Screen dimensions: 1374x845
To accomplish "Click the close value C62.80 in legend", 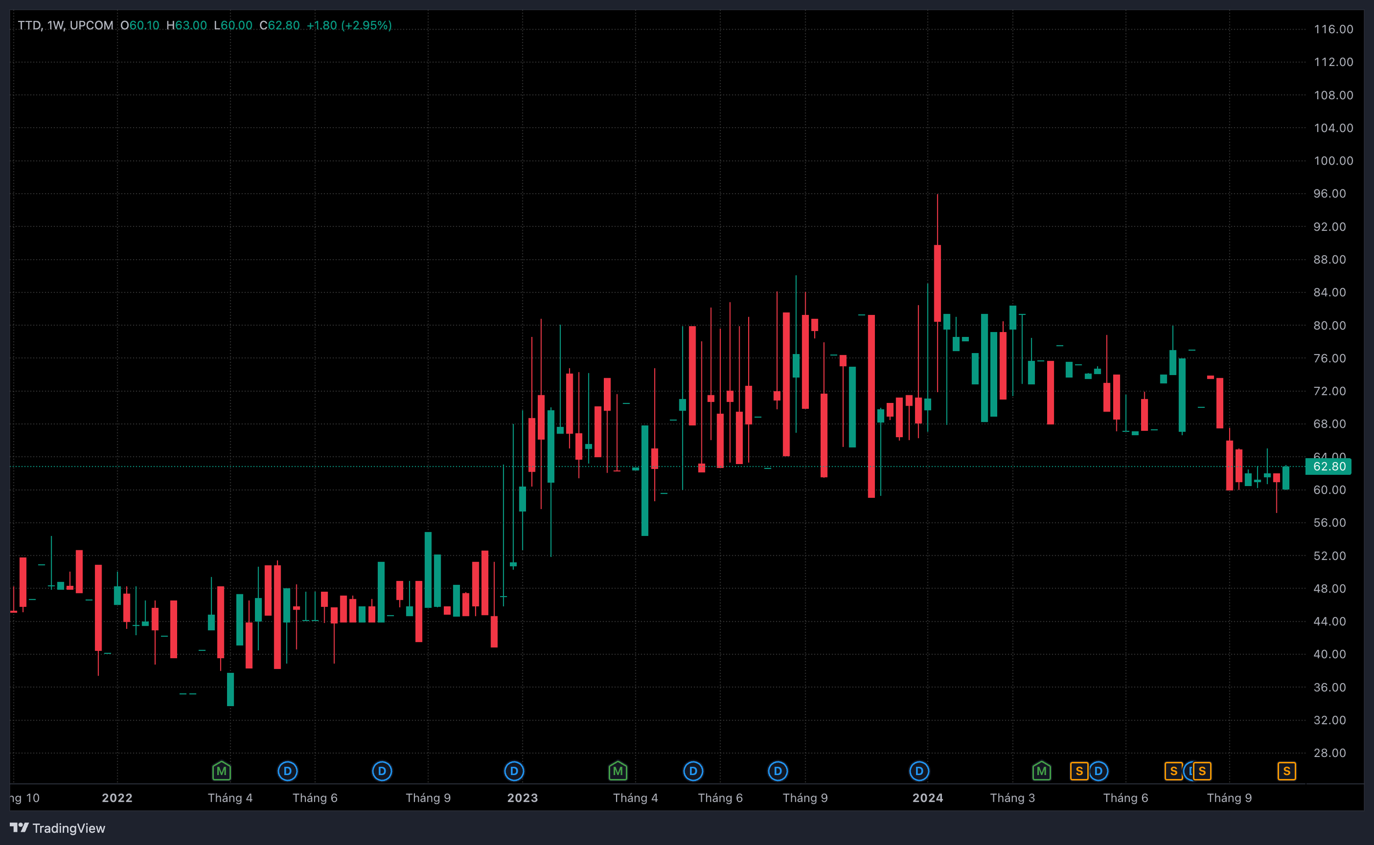I will (x=280, y=25).
